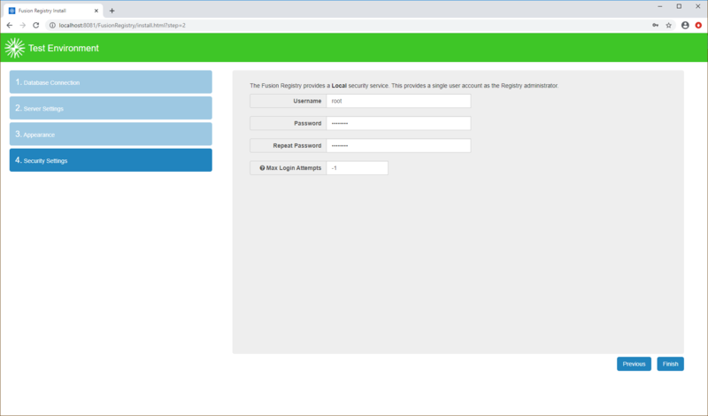Click the red browser extension icon

pyautogui.click(x=698, y=26)
